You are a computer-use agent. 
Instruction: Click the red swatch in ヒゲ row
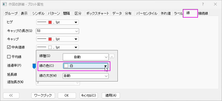click(50, 22)
